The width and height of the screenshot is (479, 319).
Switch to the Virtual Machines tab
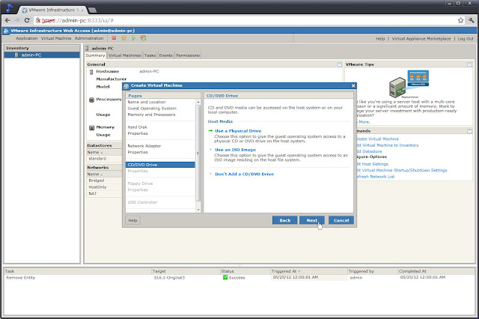pos(124,55)
